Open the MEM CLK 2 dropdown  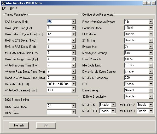(x=151, y=105)
